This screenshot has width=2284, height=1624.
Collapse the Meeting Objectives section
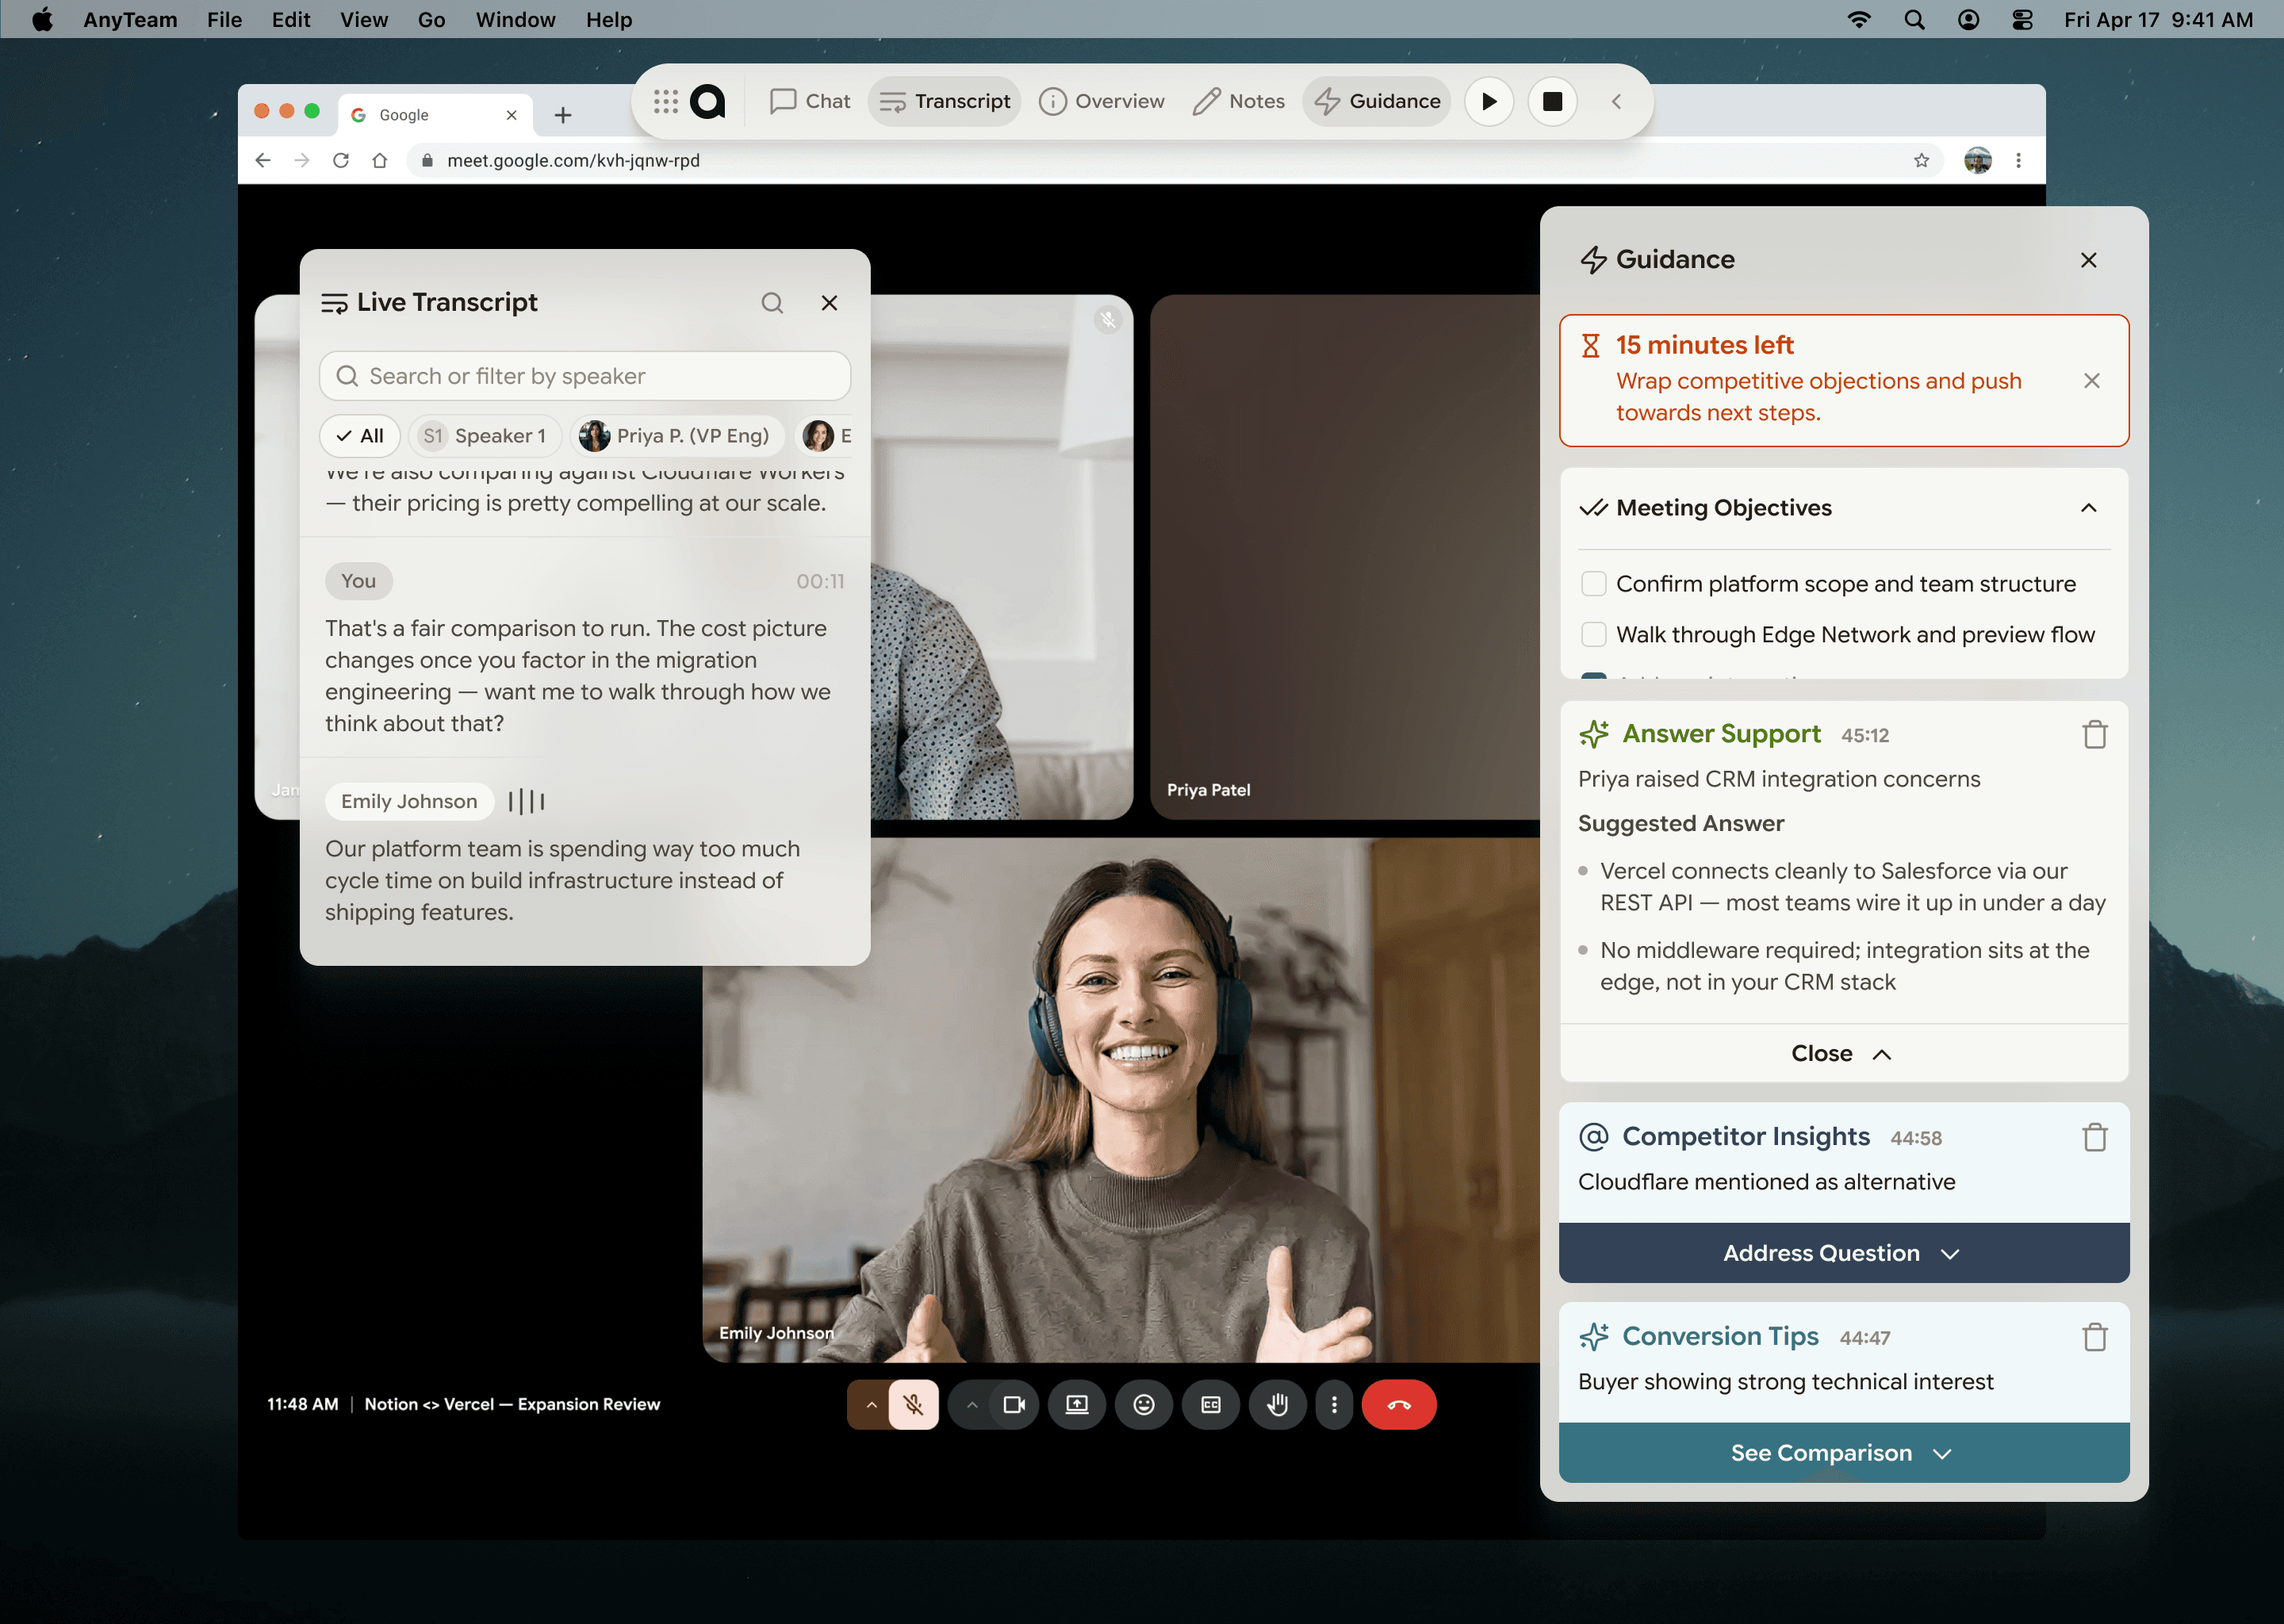[2088, 508]
